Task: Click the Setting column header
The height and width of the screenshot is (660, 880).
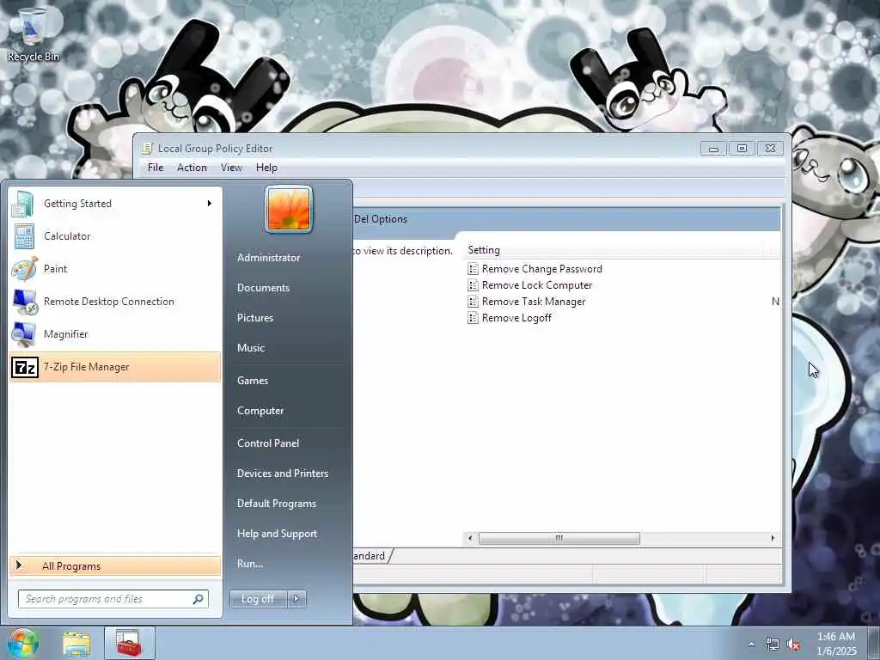Action: coord(614,250)
